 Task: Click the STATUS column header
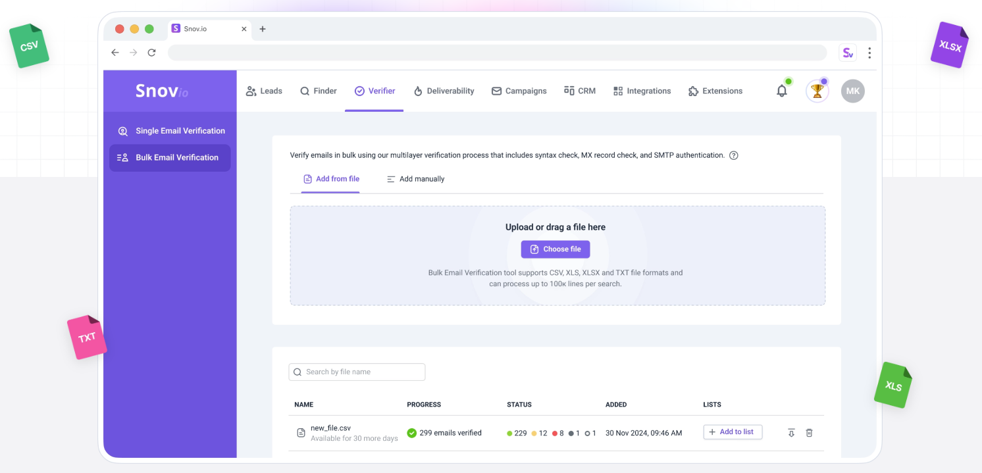click(519, 405)
